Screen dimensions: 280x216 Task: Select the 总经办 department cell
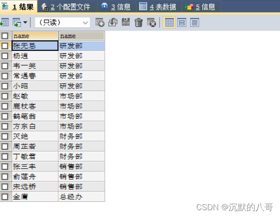coord(82,197)
